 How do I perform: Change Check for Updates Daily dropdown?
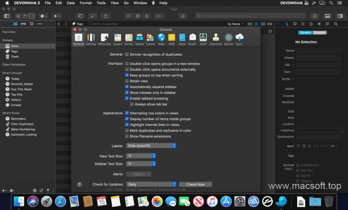[x=151, y=184]
